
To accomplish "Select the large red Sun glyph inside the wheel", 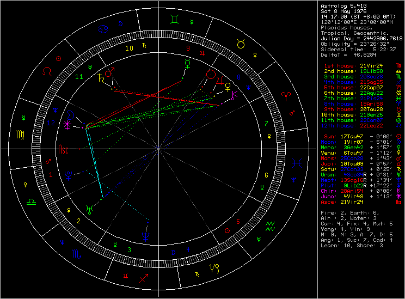I will click(x=211, y=75).
